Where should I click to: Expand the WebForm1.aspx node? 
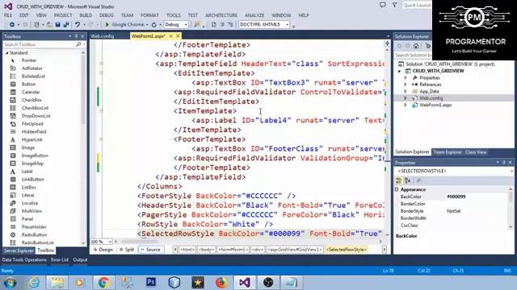[x=406, y=105]
